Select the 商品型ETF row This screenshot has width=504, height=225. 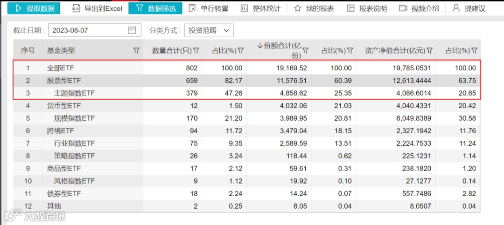246,168
